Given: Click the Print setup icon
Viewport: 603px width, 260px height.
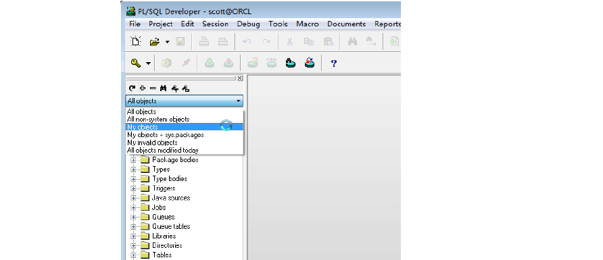Looking at the screenshot, I should [x=223, y=41].
